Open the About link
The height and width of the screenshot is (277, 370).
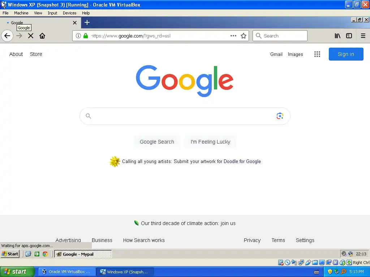(x=16, y=54)
